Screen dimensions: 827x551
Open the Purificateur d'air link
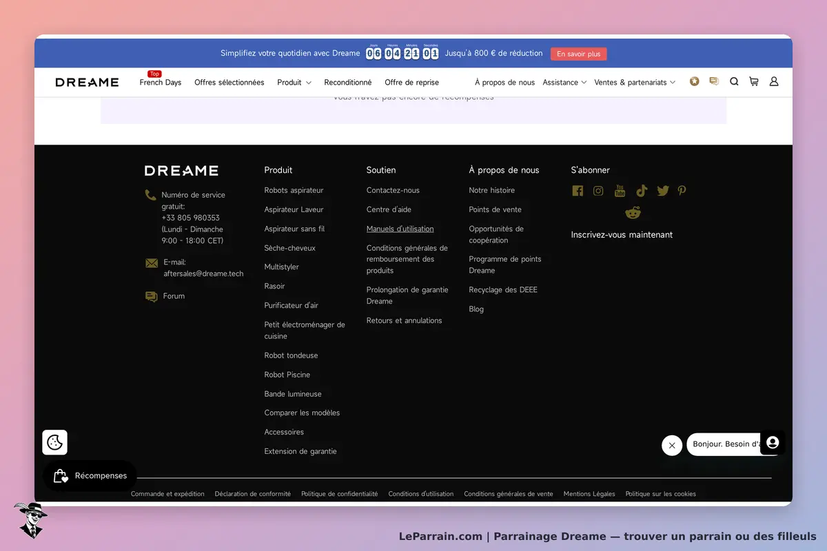(x=292, y=305)
